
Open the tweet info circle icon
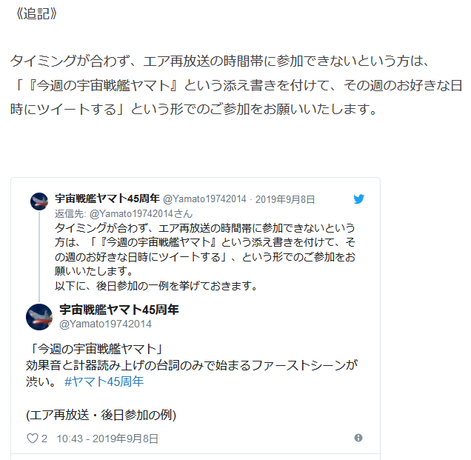[358, 438]
